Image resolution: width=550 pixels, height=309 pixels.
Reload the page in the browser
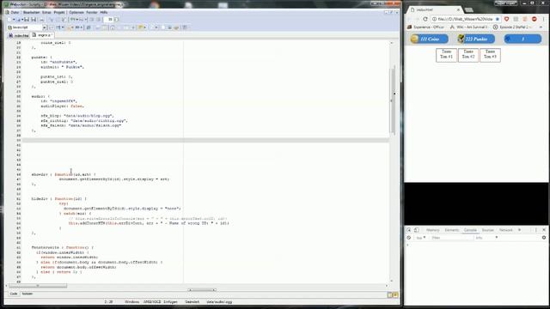[x=425, y=19]
